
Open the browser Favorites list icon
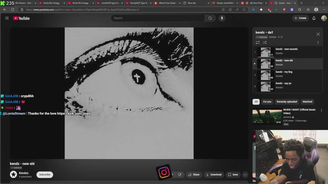click(x=308, y=9)
